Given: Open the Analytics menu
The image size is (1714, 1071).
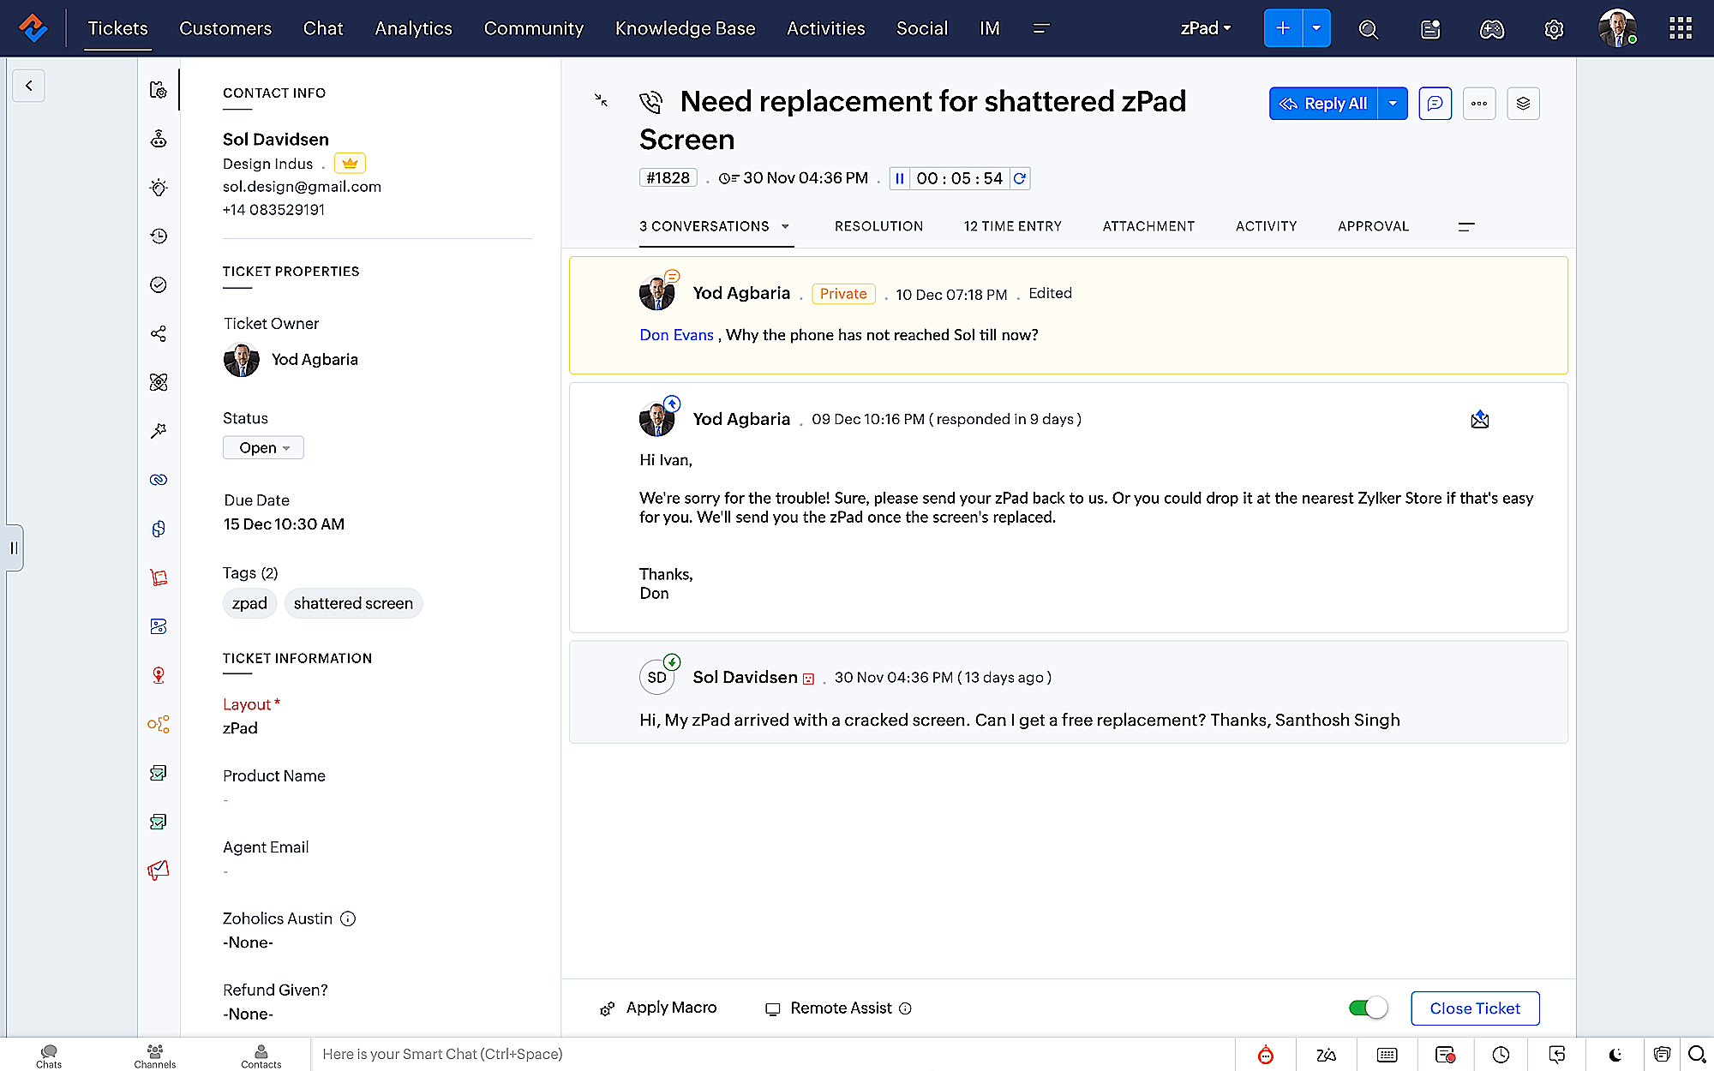Looking at the screenshot, I should tap(413, 28).
